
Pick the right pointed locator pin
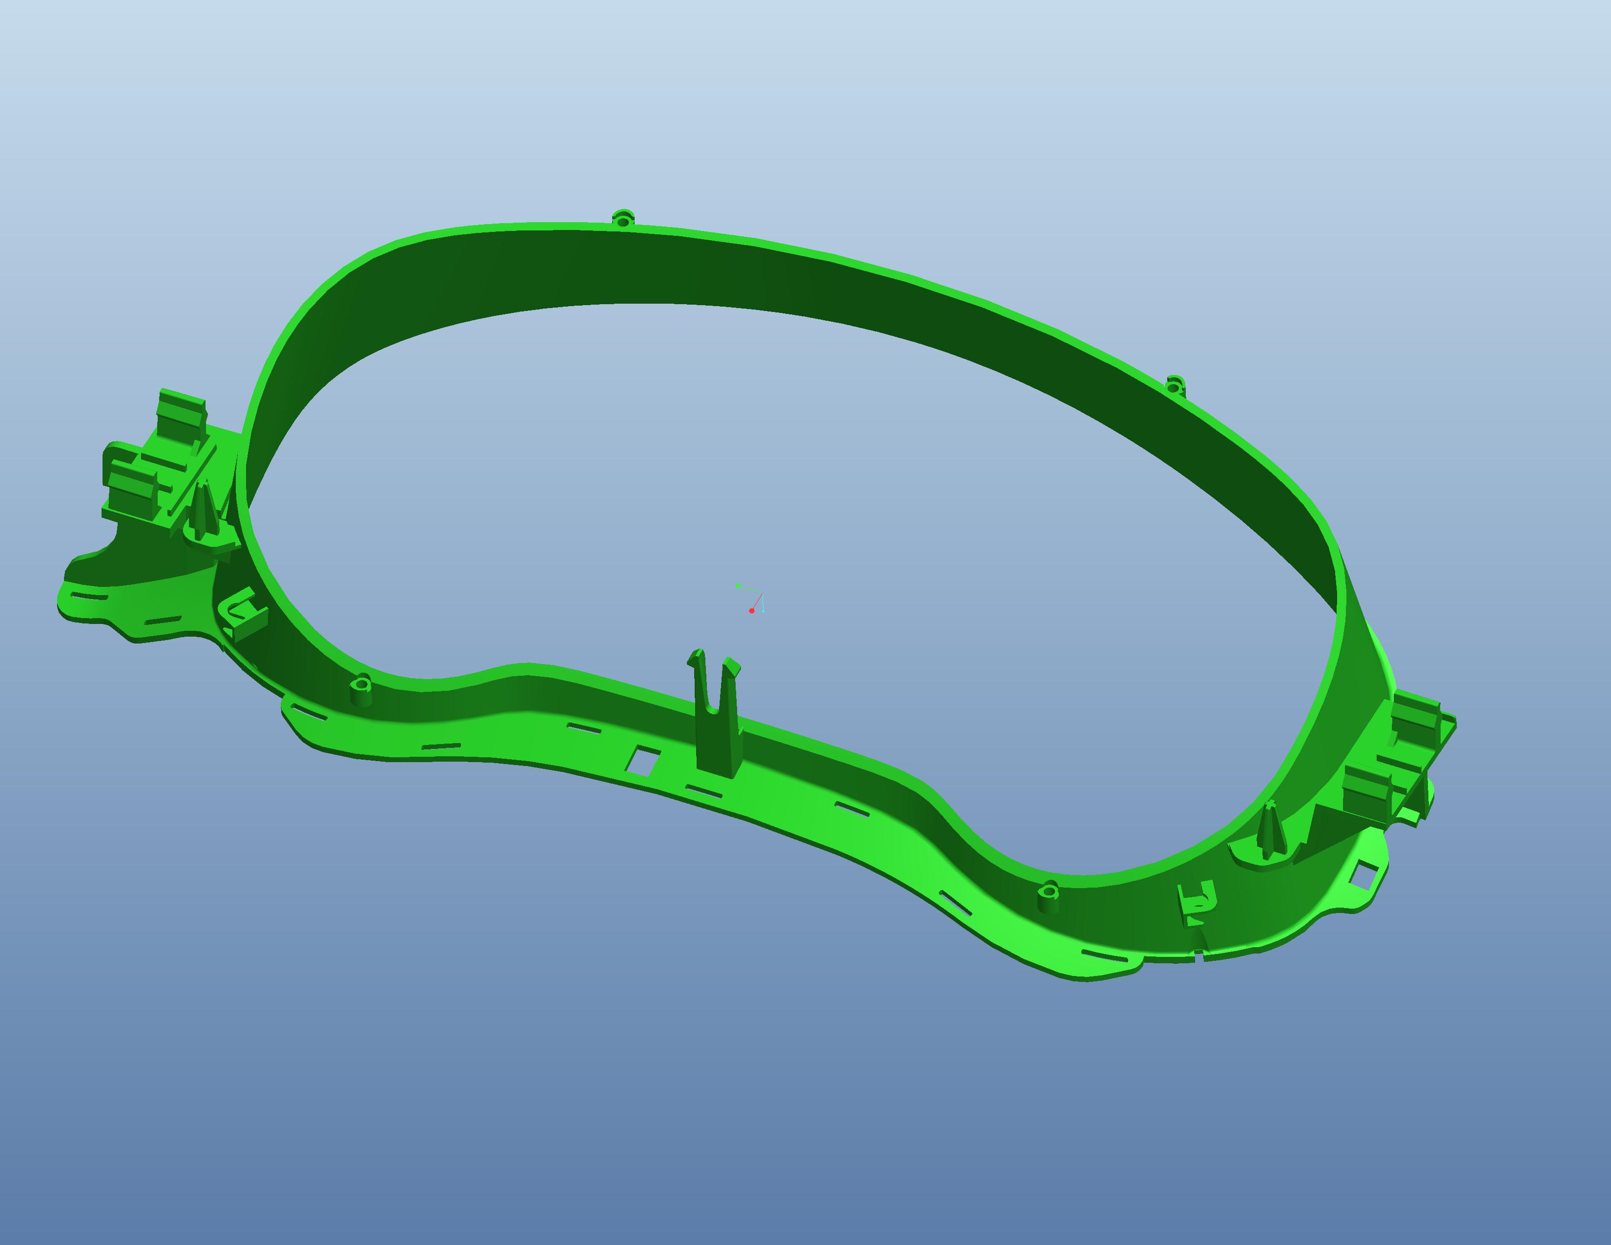tap(1269, 831)
